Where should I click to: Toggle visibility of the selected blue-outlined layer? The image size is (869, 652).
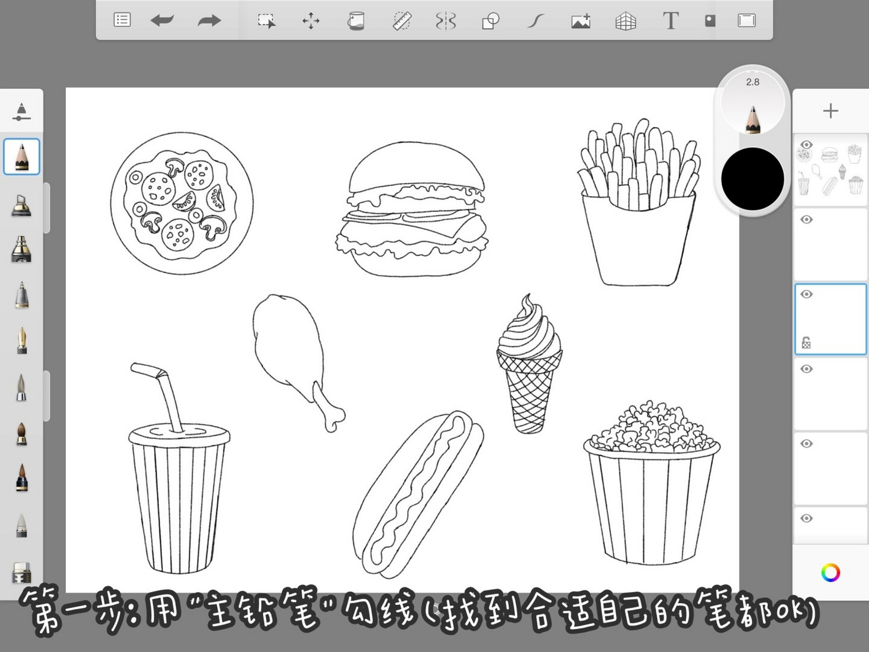[806, 294]
